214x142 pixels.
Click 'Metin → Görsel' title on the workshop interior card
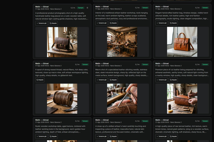(102, 7)
